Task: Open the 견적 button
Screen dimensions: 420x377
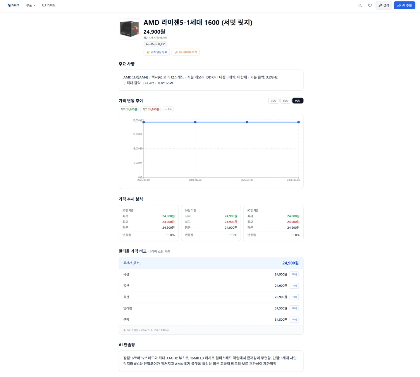Action: pos(384,5)
